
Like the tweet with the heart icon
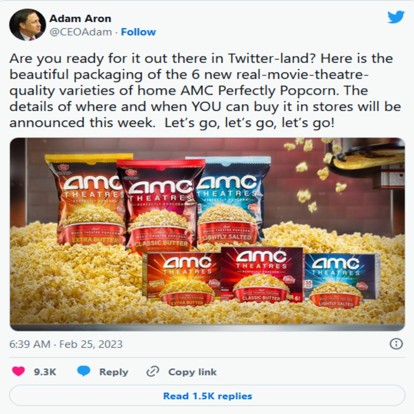click(x=19, y=371)
